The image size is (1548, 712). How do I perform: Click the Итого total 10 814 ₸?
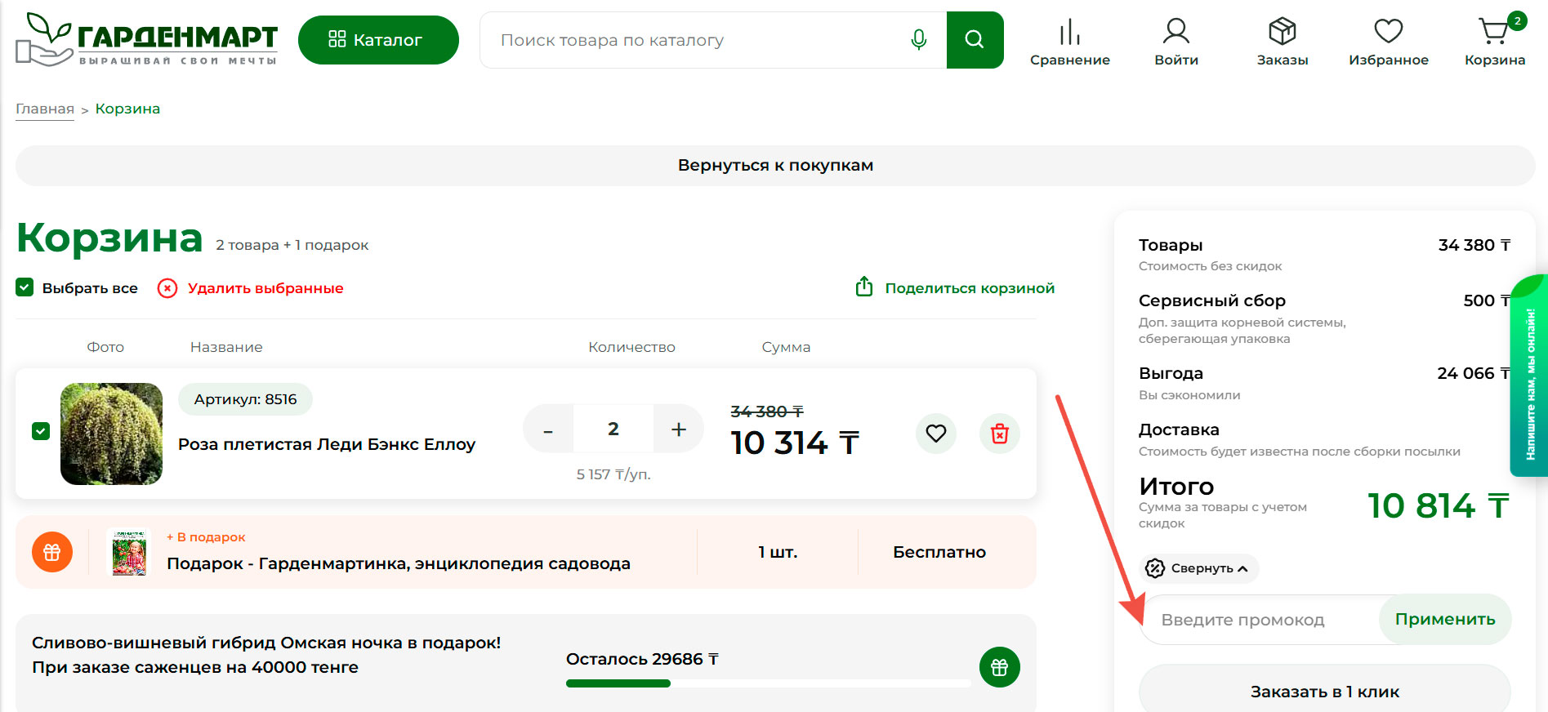tap(1439, 506)
